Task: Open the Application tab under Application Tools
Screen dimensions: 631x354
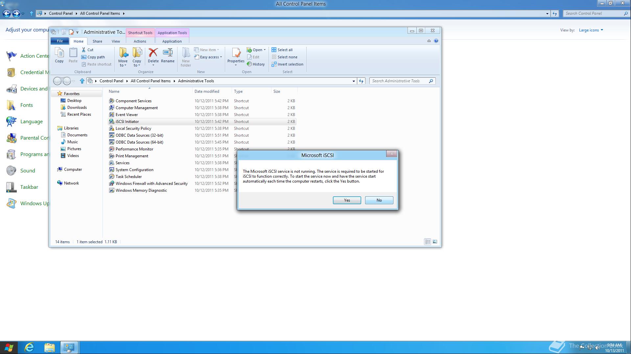Action: coord(172,41)
